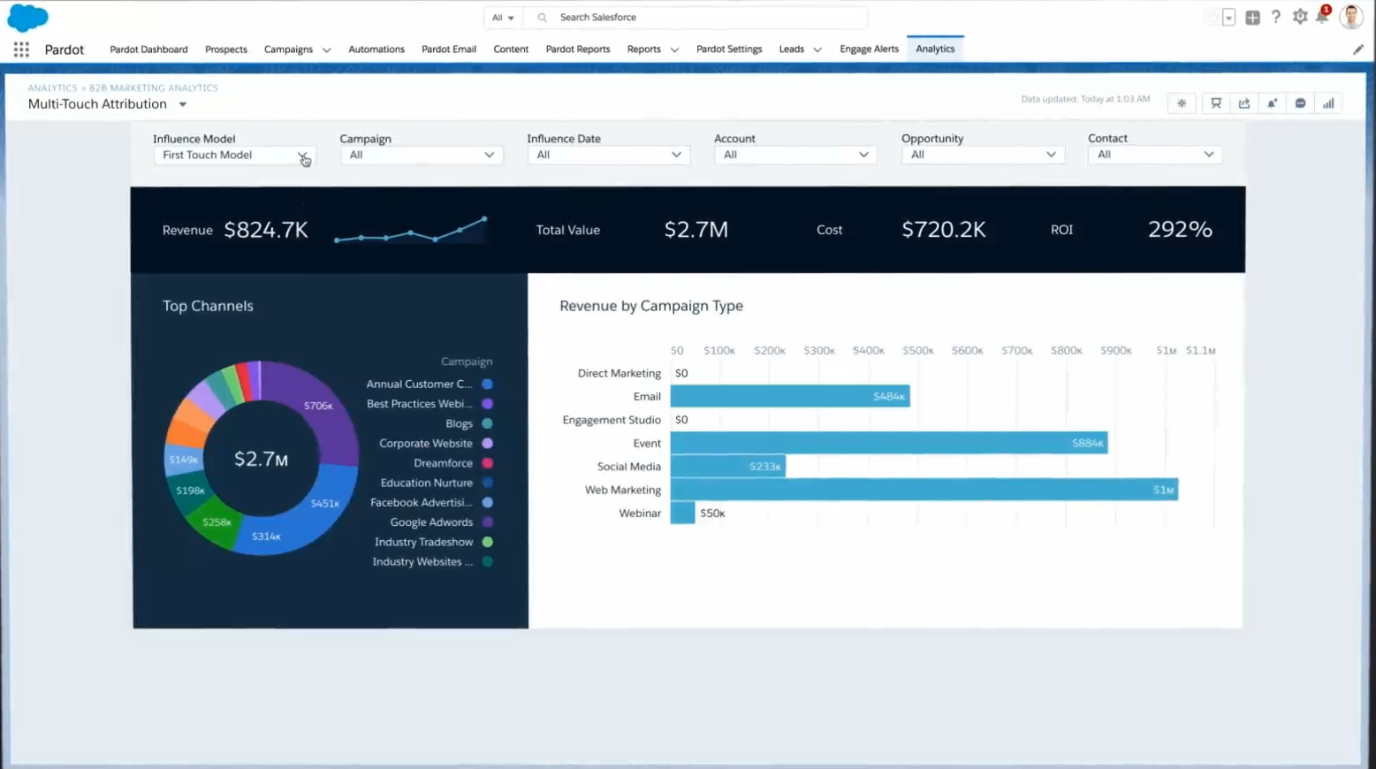Click the Web Marketing revenue bar
Screen dimensions: 1376x769
tap(924, 490)
